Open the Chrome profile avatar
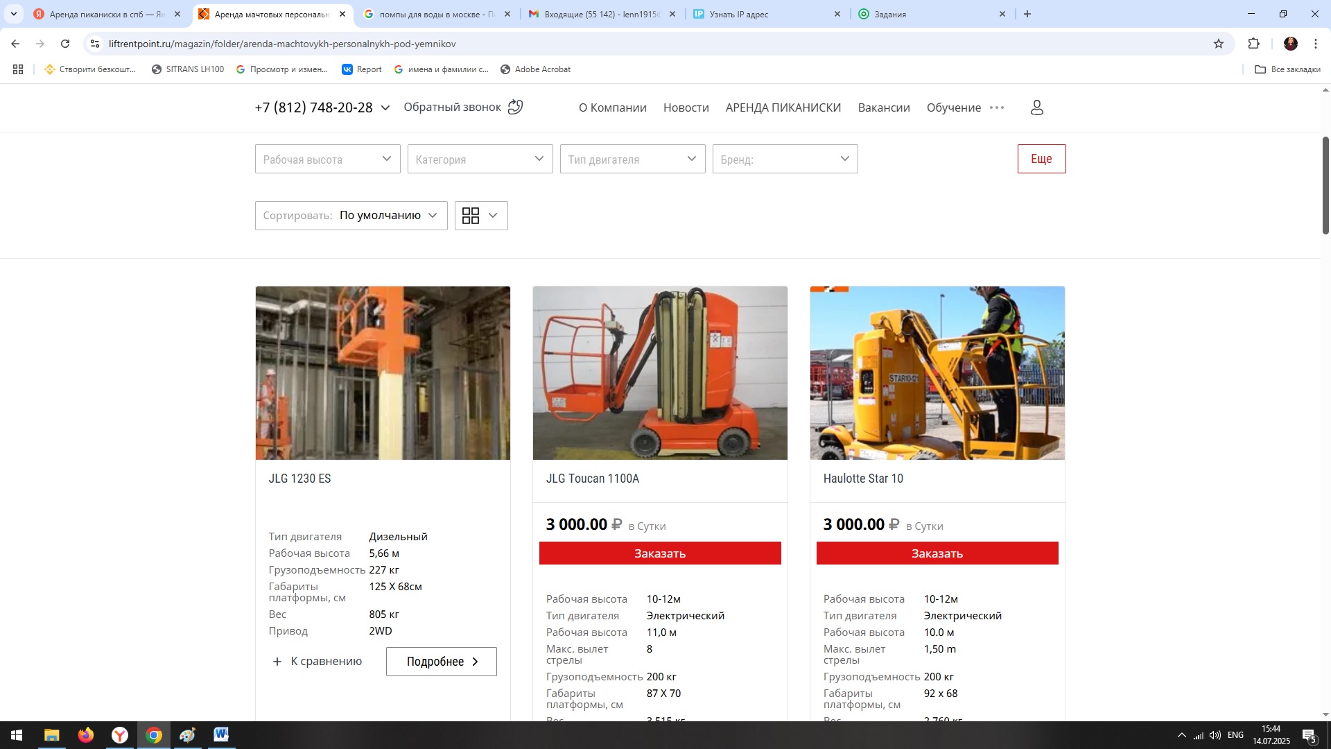This screenshot has height=749, width=1331. [x=1291, y=44]
